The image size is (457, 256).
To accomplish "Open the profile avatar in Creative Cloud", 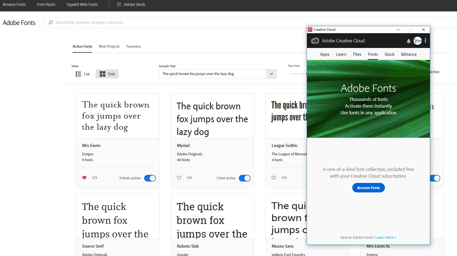I will (x=418, y=41).
